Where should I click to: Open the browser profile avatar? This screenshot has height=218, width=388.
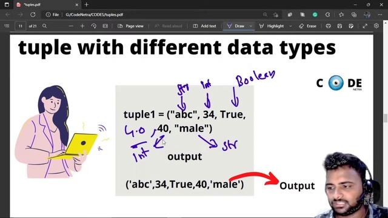tap(367, 15)
